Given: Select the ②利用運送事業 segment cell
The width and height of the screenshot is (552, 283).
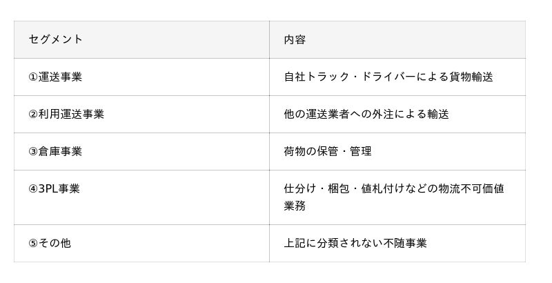Looking at the screenshot, I should [66, 114].
